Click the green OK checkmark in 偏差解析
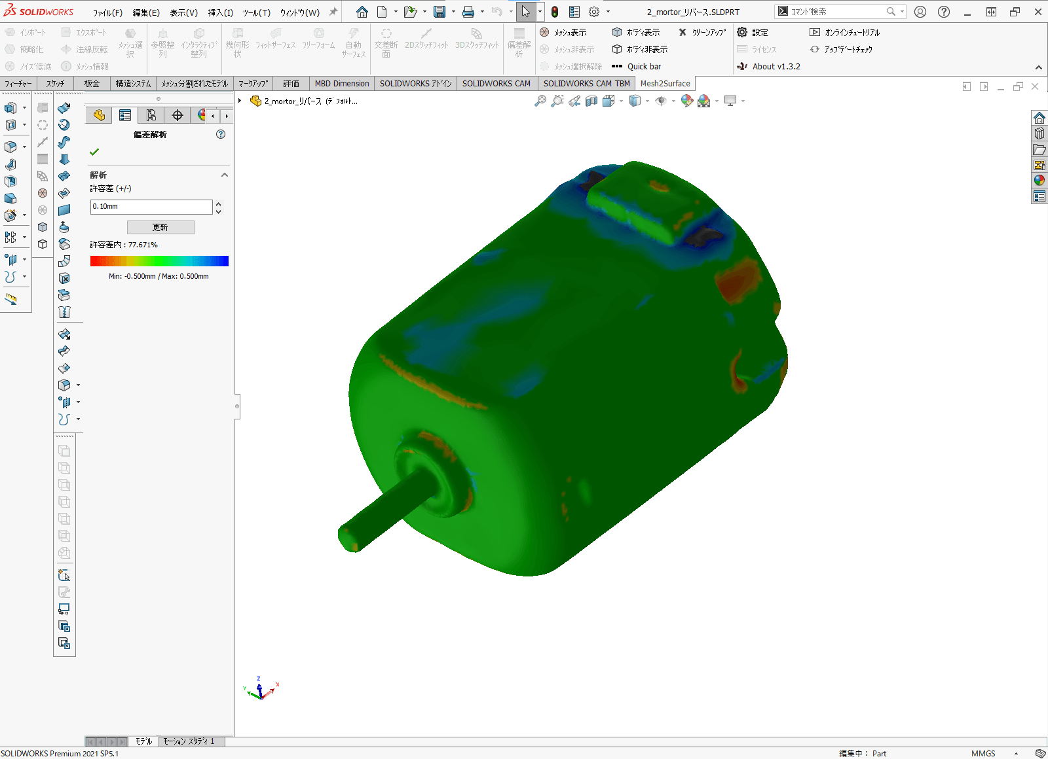1048x759 pixels. [94, 152]
